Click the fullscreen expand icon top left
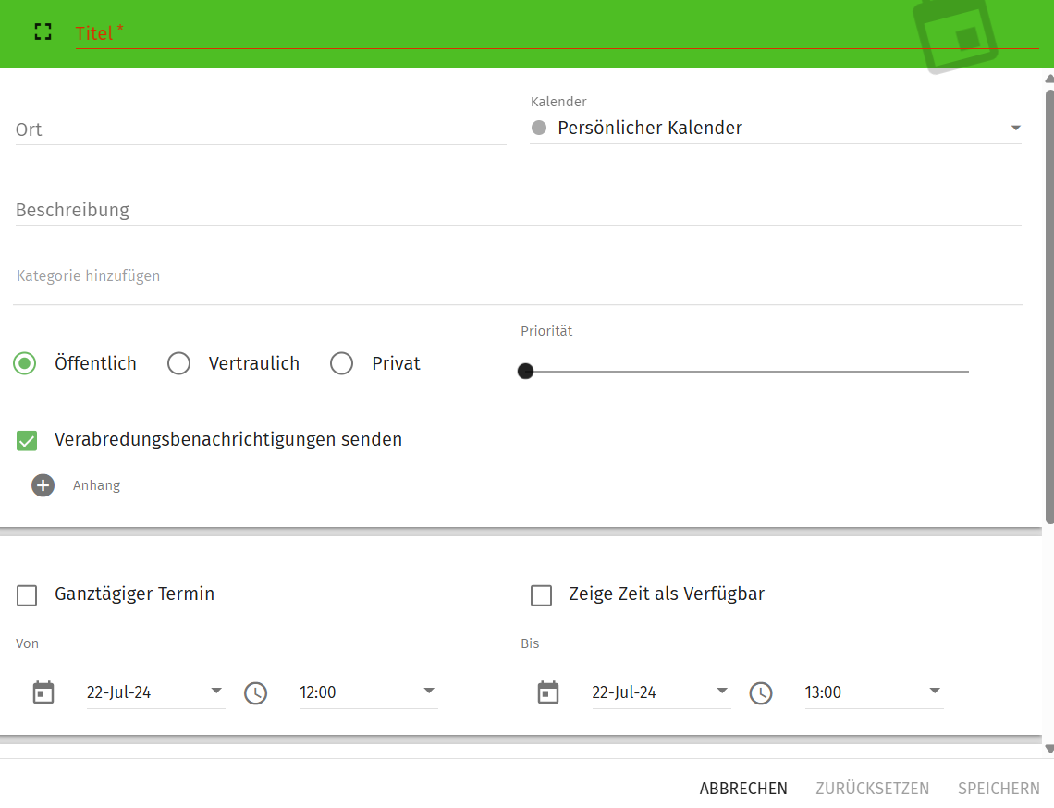Viewport: 1054px width, 808px height. click(x=43, y=31)
